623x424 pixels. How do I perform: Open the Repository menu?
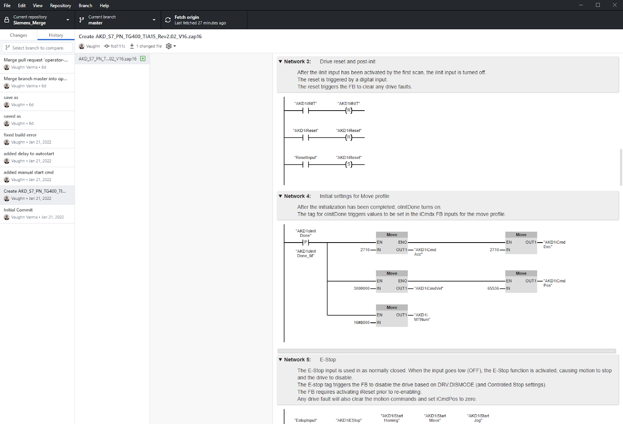pos(60,5)
